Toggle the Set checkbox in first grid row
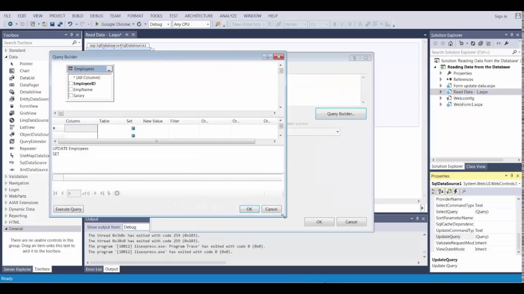 point(133,128)
